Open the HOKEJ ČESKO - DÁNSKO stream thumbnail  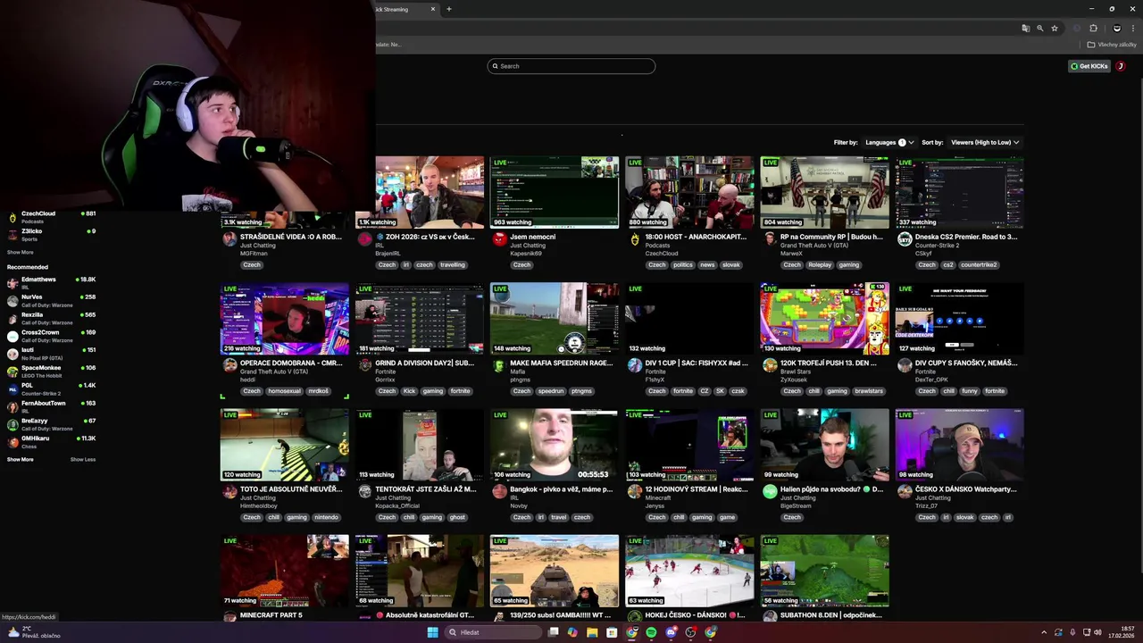(x=689, y=571)
